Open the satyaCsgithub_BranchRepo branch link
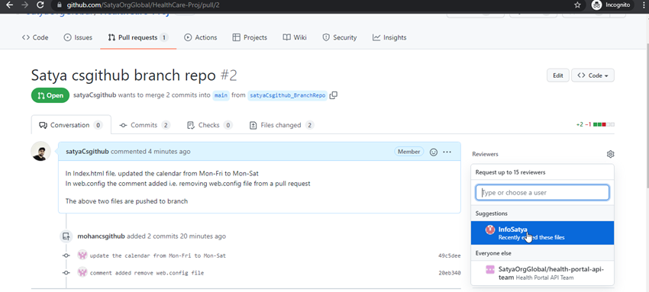Image resolution: width=649 pixels, height=292 pixels. point(288,95)
